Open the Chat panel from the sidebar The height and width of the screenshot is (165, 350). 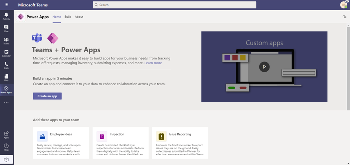click(x=6, y=29)
